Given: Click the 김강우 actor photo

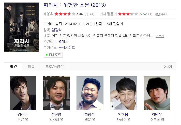Looking at the screenshot, I should click(x=23, y=93).
